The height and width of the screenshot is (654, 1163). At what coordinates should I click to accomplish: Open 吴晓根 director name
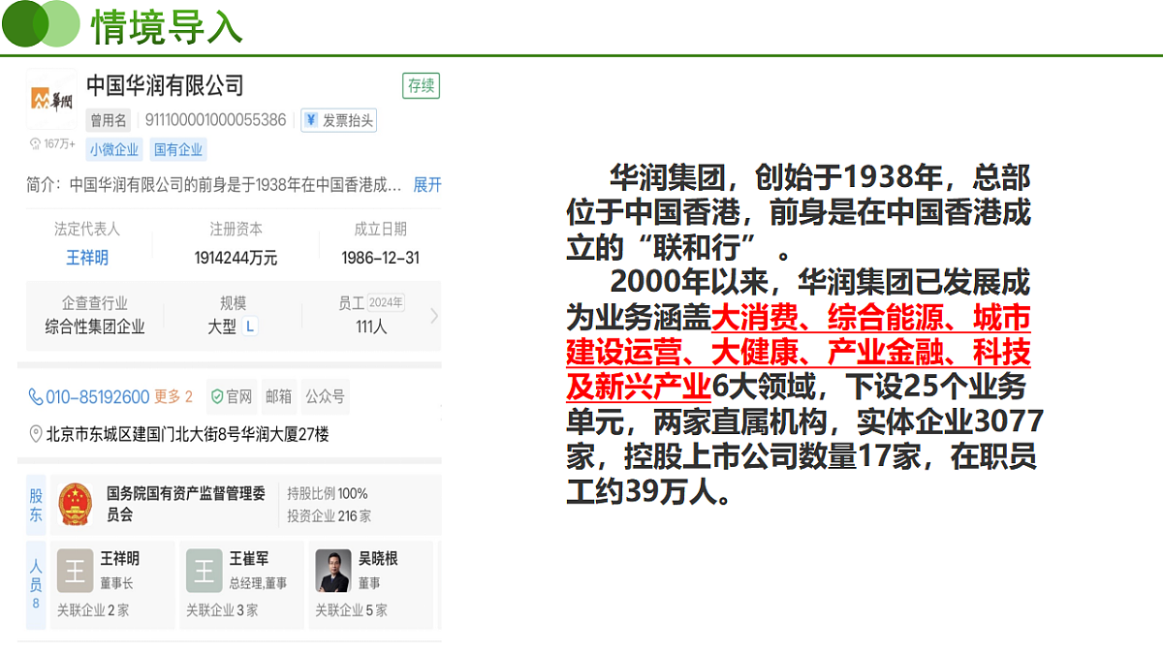(378, 559)
